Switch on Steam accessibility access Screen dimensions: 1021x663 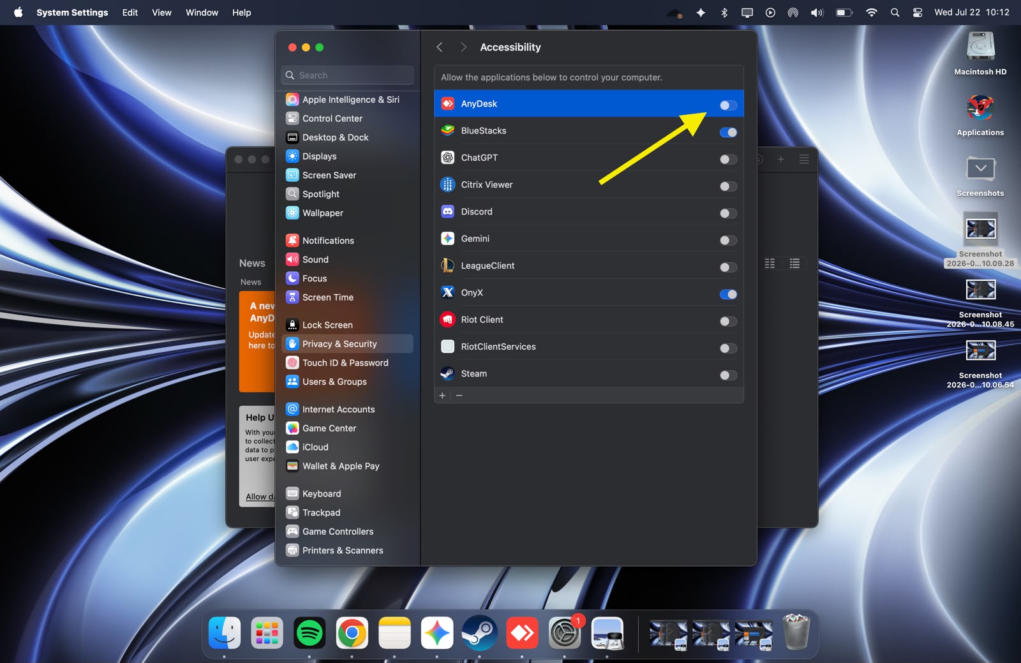(728, 375)
